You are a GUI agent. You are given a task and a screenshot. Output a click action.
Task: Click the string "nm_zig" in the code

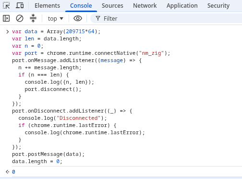tap(151, 53)
